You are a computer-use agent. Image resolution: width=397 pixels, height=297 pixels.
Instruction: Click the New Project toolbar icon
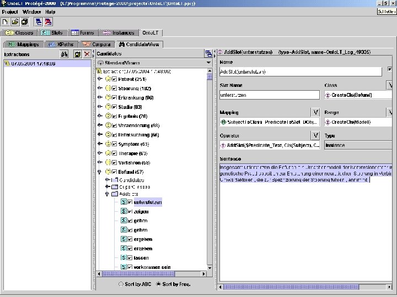point(5,21)
